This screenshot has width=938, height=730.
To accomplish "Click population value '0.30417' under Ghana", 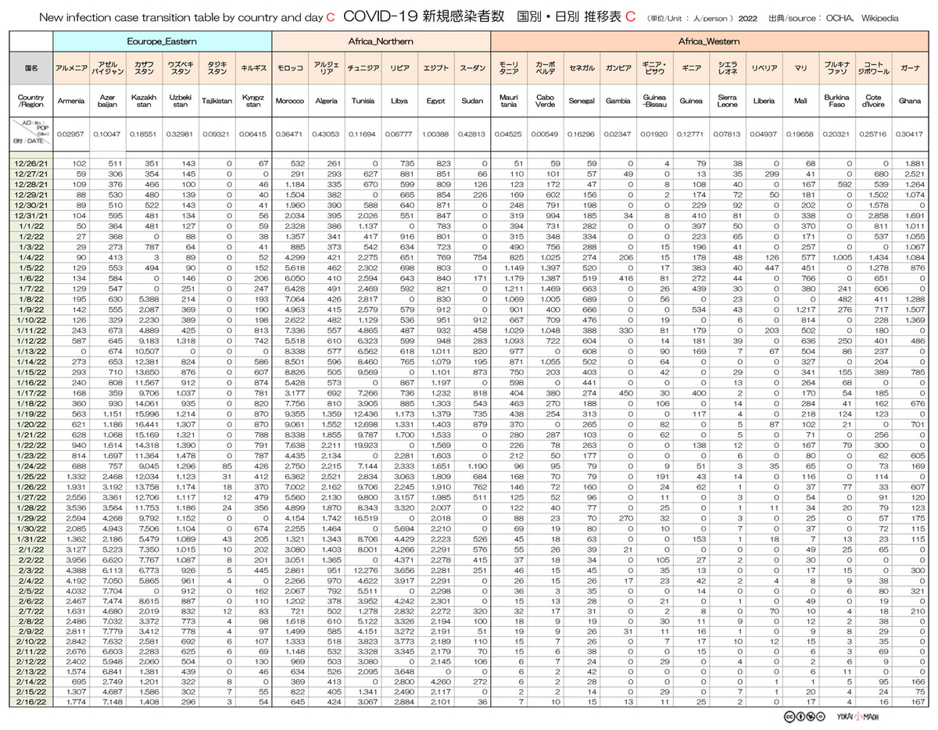I will coord(908,134).
